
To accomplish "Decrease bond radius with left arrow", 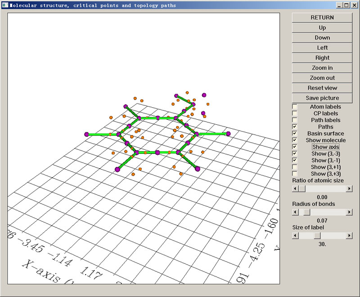I will coord(295,212).
